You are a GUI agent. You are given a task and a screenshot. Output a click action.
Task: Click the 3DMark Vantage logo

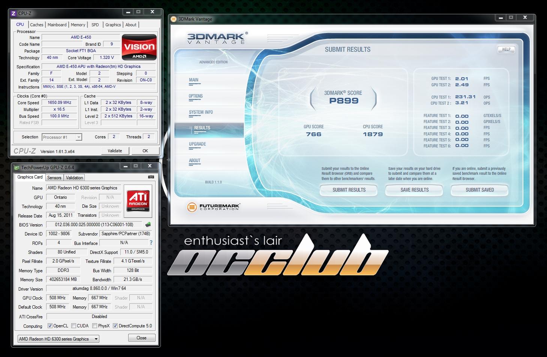pyautogui.click(x=217, y=38)
